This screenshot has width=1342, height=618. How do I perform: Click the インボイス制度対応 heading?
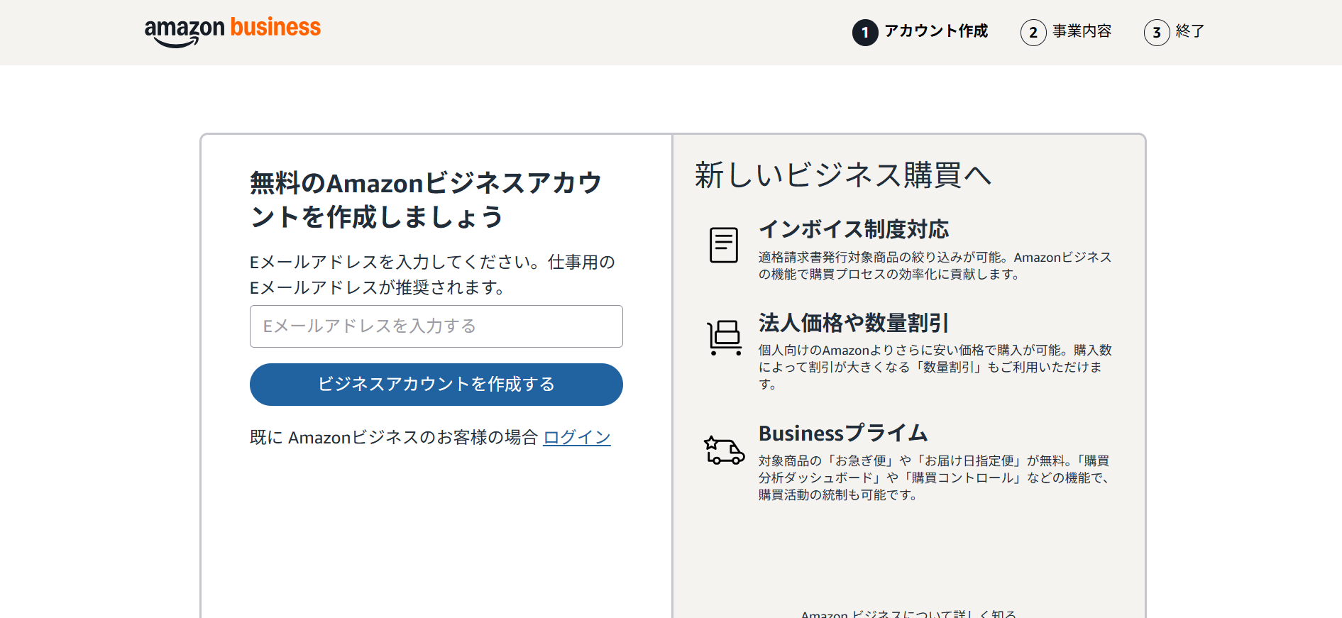click(853, 229)
